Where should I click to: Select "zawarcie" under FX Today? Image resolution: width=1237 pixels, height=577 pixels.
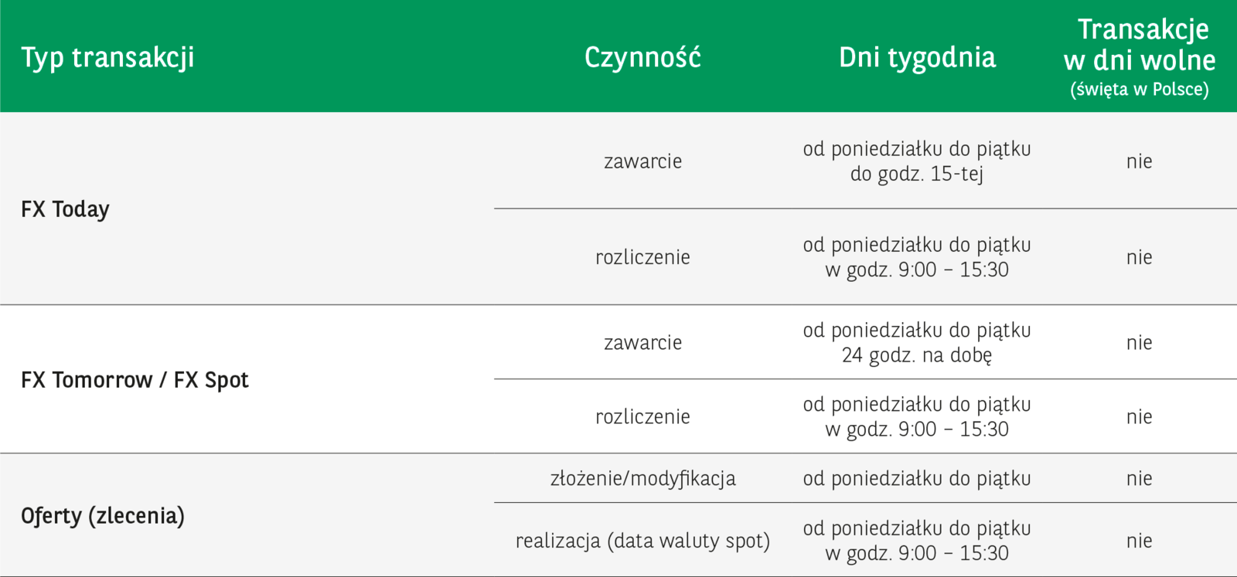pyautogui.click(x=642, y=161)
